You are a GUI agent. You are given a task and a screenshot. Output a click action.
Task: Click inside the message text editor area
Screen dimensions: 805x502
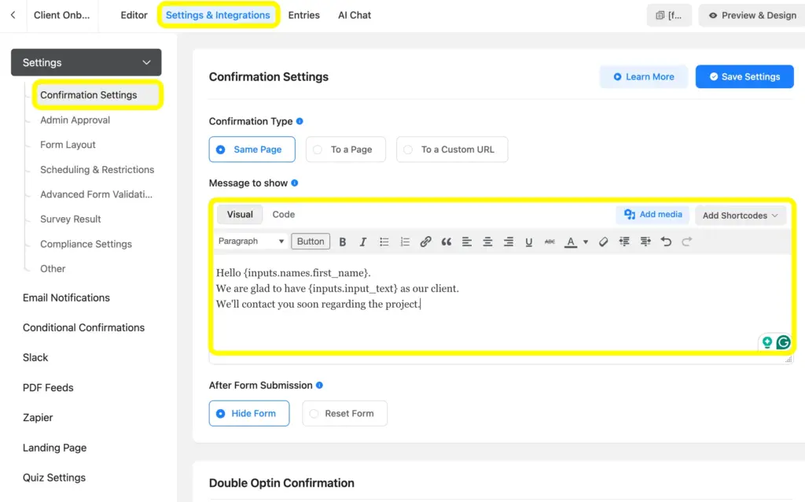pos(502,303)
